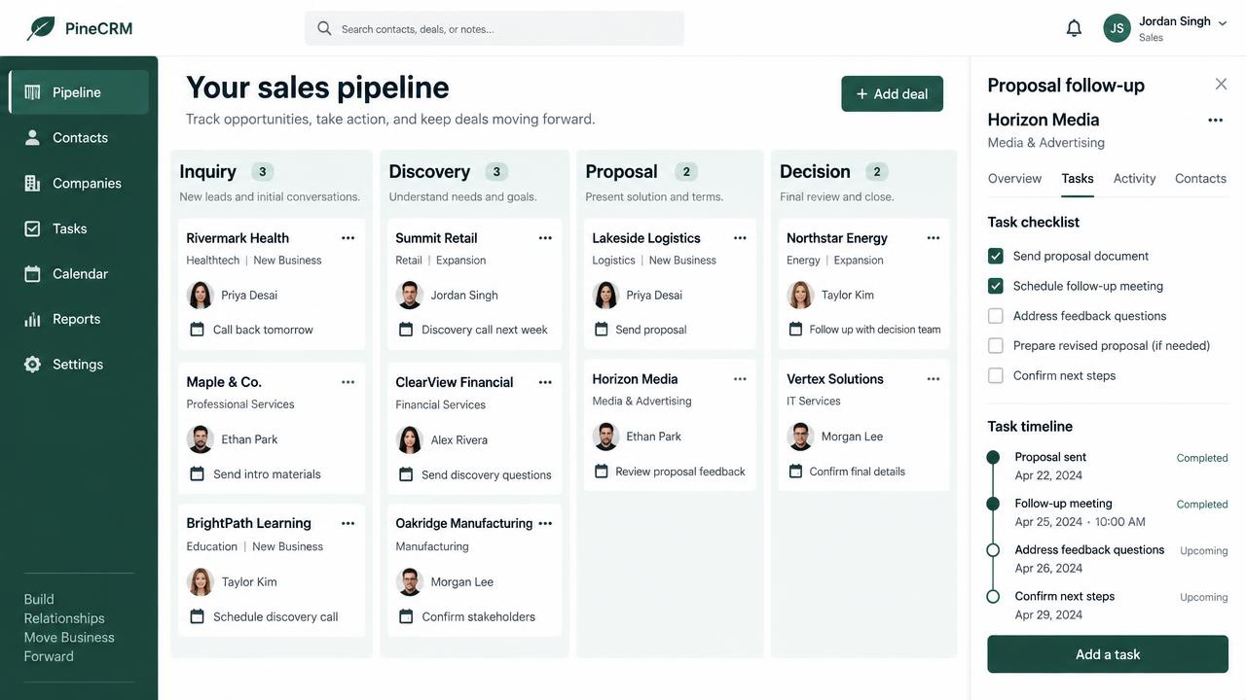Open the notifications bell

click(1074, 28)
